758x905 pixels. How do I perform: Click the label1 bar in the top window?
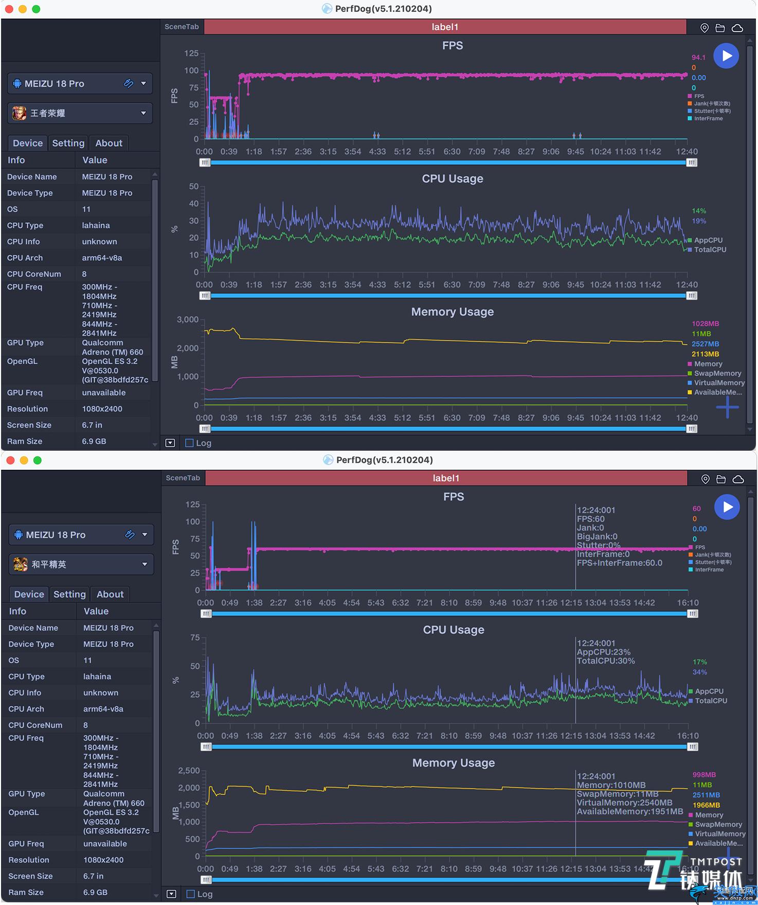tap(445, 27)
